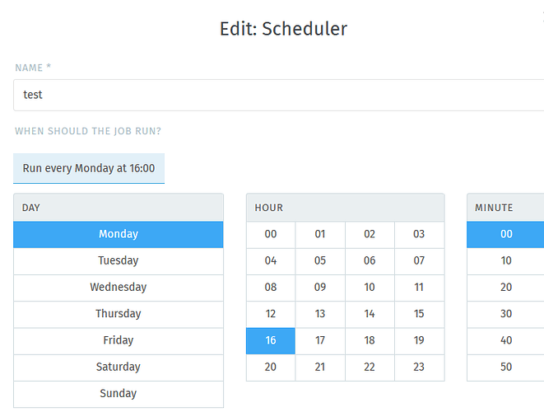Image resolution: width=544 pixels, height=412 pixels.
Task: Choose Thursday in the Day column
Action: pyautogui.click(x=119, y=314)
